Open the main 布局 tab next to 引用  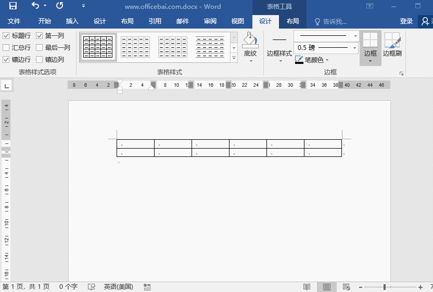click(128, 21)
